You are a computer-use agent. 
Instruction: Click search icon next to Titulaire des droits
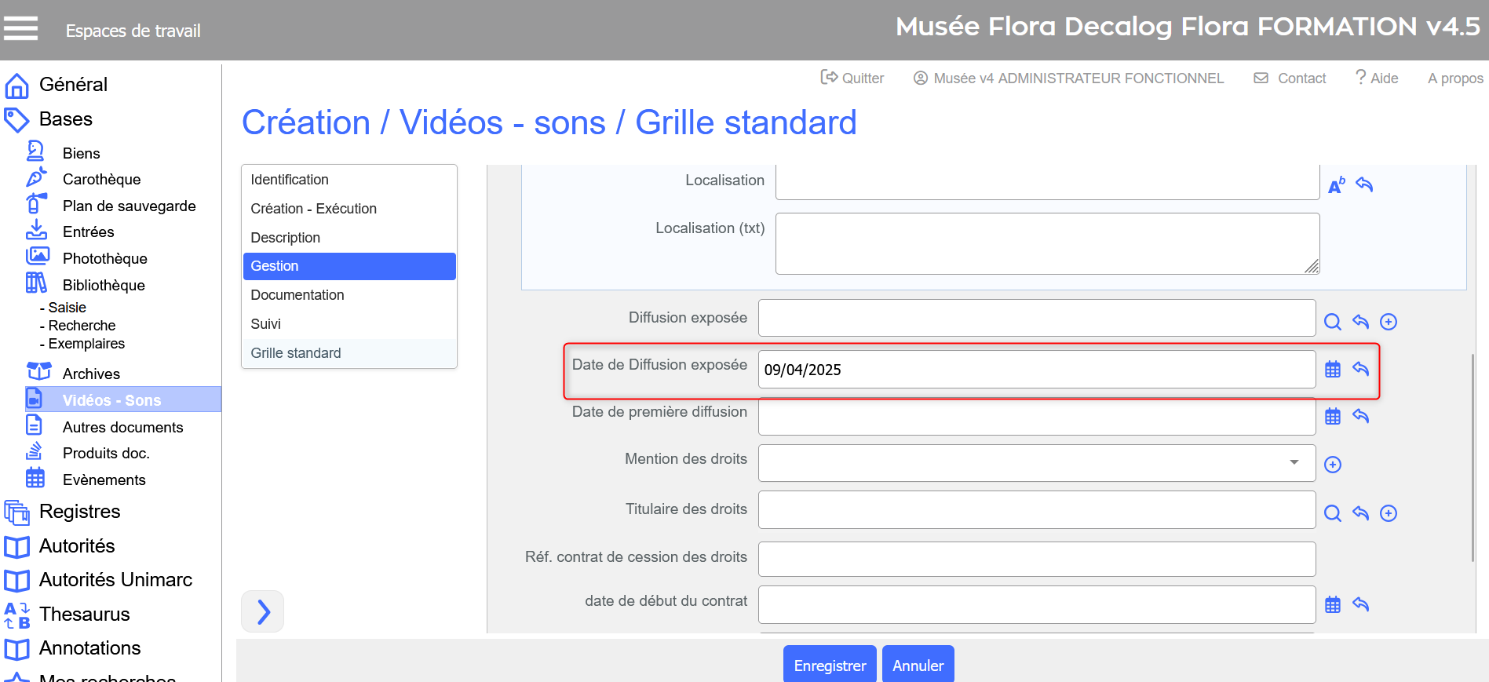click(x=1332, y=513)
